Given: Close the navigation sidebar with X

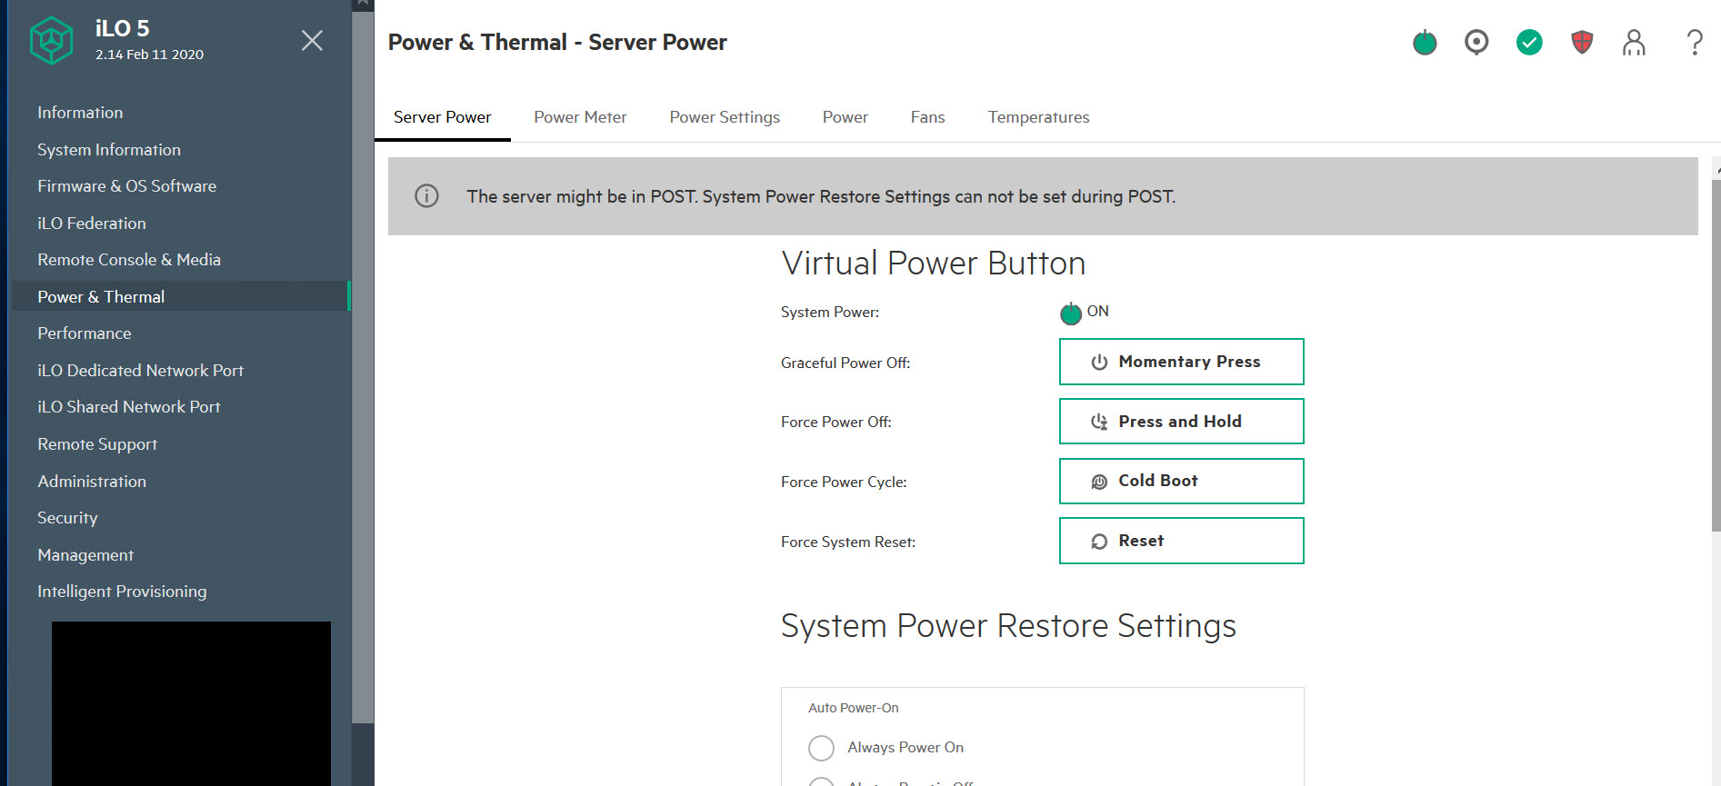Looking at the screenshot, I should [312, 41].
